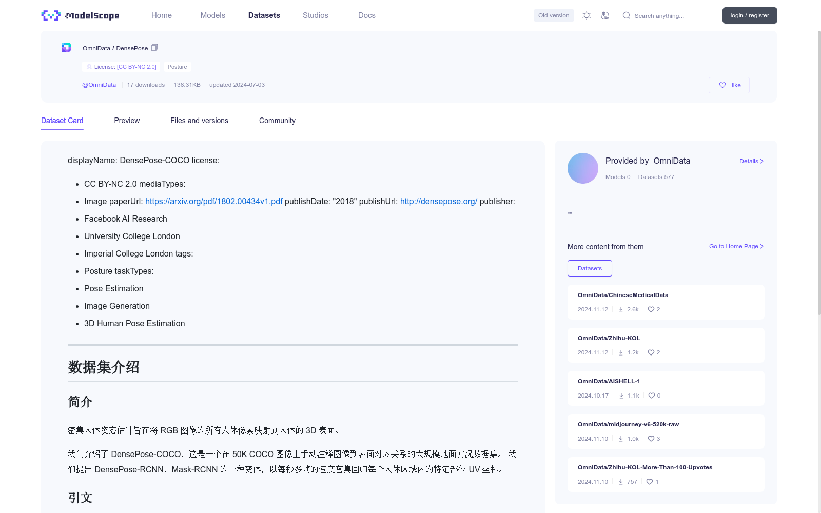This screenshot has width=821, height=513.
Task: Go to Models in top navigation
Action: (x=212, y=15)
